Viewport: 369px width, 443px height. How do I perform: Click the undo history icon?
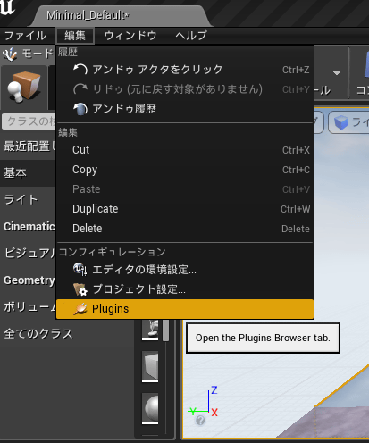click(80, 109)
